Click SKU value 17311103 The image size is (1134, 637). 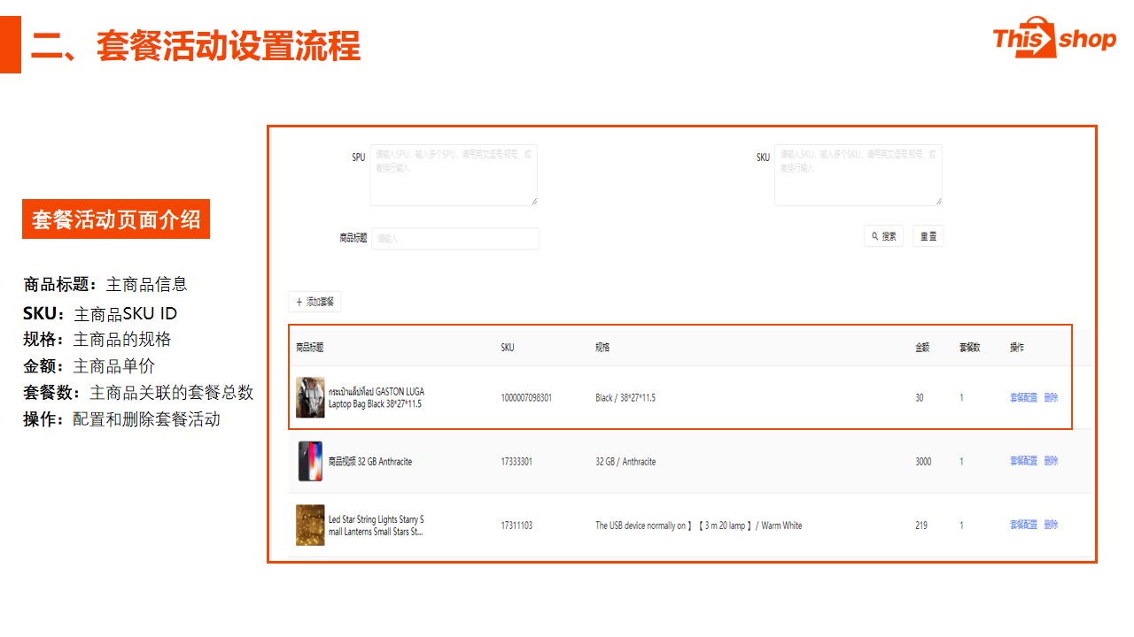(x=517, y=526)
